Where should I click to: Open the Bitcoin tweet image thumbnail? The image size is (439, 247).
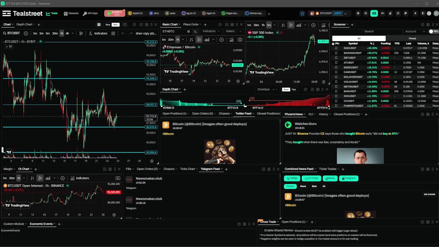point(219,152)
